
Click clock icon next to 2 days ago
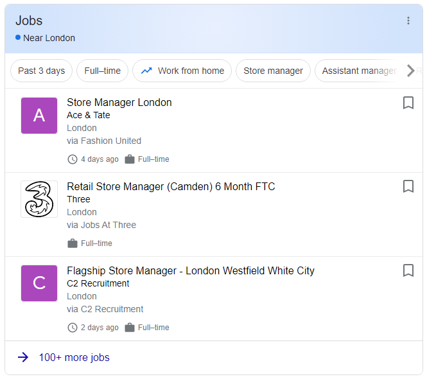[x=73, y=328]
